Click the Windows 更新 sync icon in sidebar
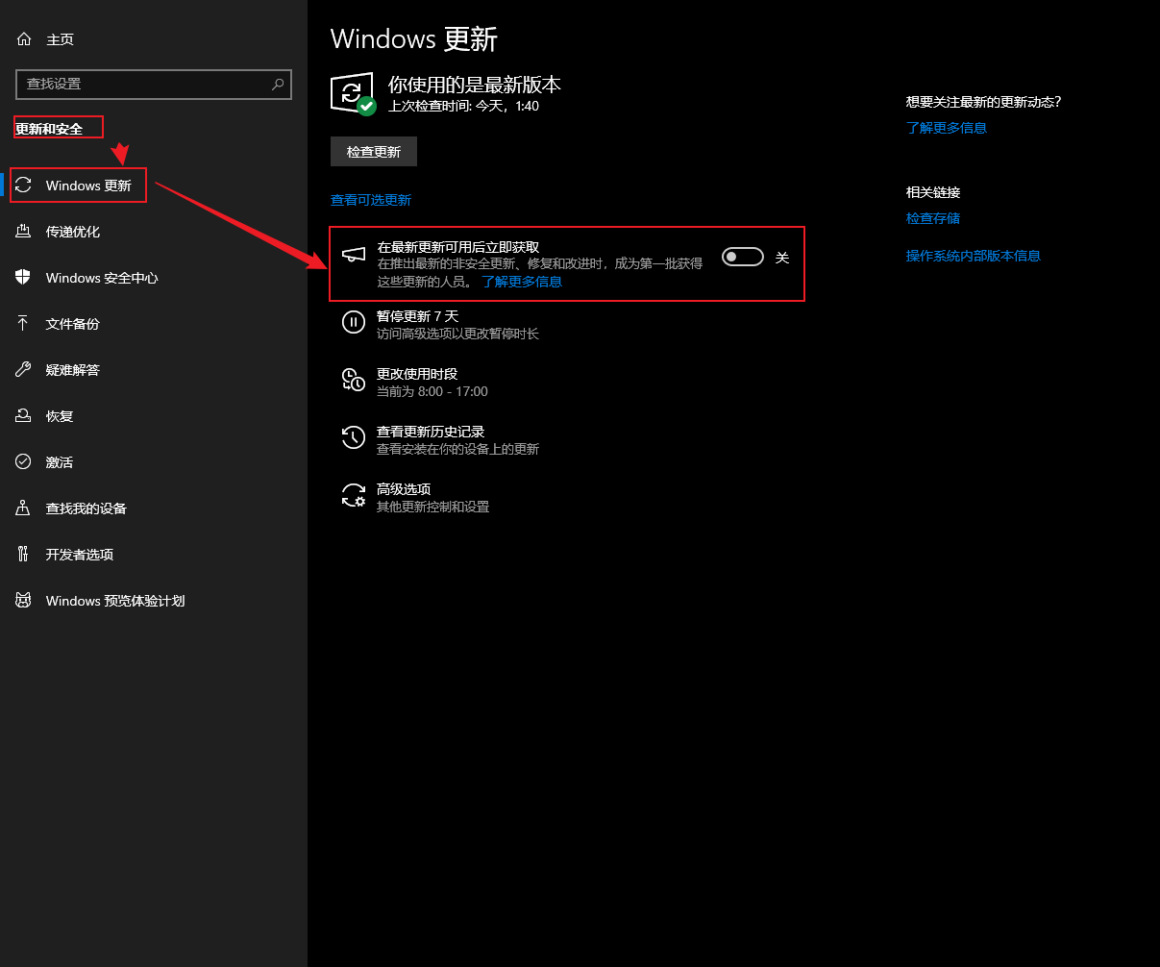 [24, 186]
